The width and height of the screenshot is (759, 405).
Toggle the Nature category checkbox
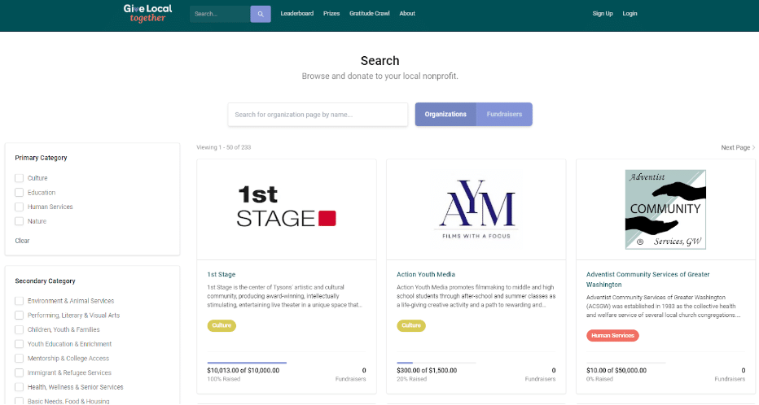click(20, 221)
